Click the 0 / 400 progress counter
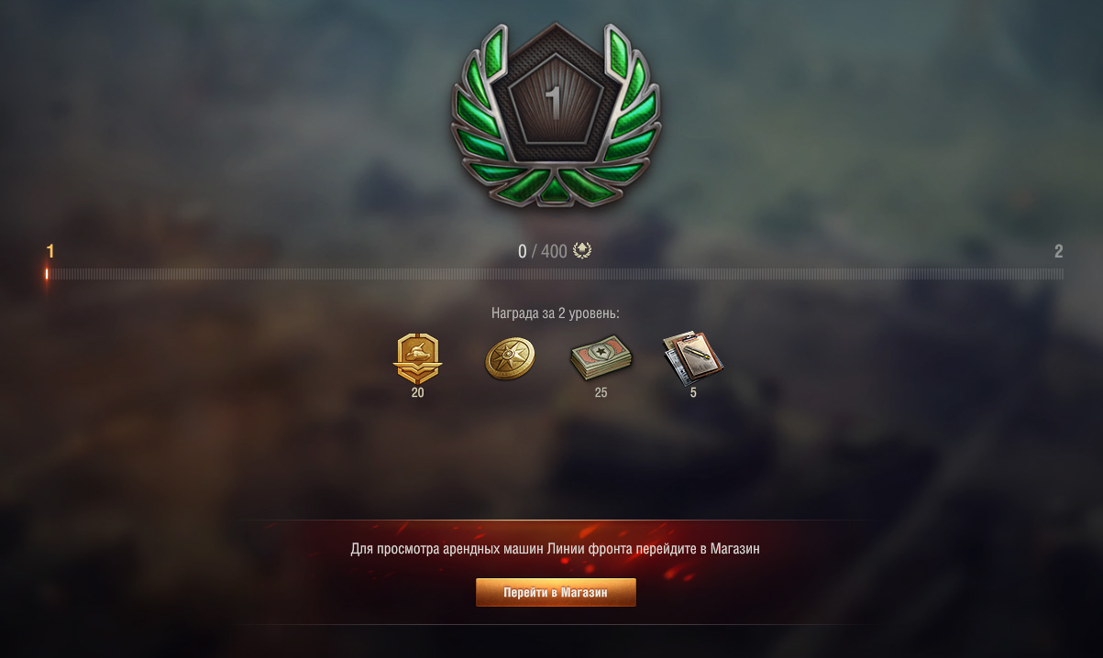1103x658 pixels. pyautogui.click(x=543, y=251)
